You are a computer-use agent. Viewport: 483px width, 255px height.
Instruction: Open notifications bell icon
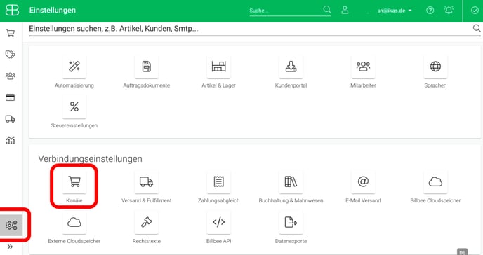[x=449, y=10]
